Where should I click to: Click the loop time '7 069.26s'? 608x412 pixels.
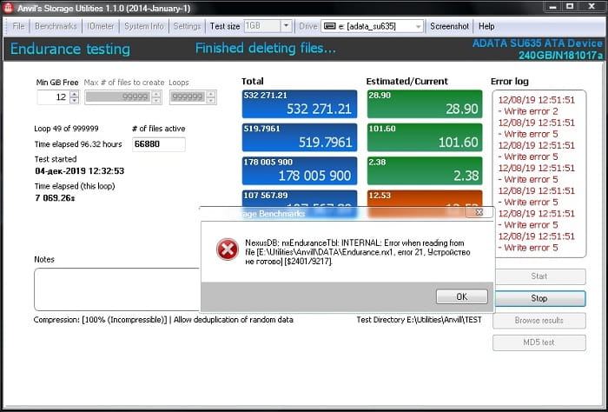55,198
